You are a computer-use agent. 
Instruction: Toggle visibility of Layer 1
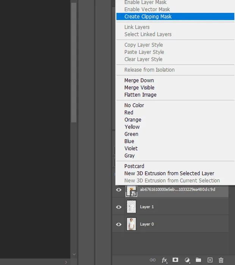(x=119, y=207)
